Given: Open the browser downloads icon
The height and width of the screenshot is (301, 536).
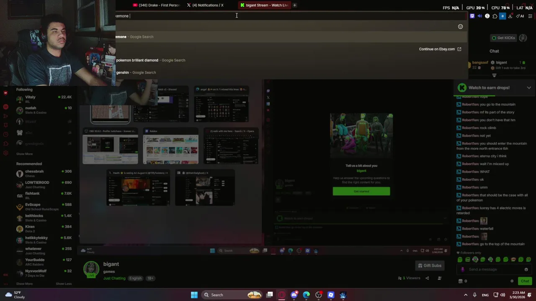Looking at the screenshot, I should (x=510, y=16).
